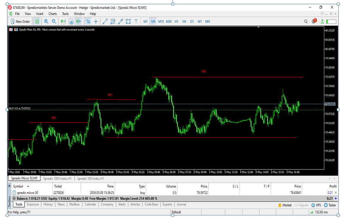
Task: Open the Help menu
Action: tap(93, 14)
